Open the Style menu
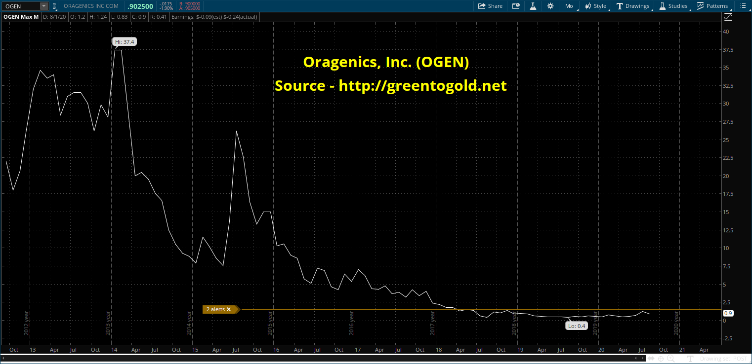 tap(596, 6)
